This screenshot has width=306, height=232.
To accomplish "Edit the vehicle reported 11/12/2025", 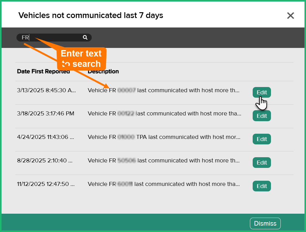I will coord(262,186).
